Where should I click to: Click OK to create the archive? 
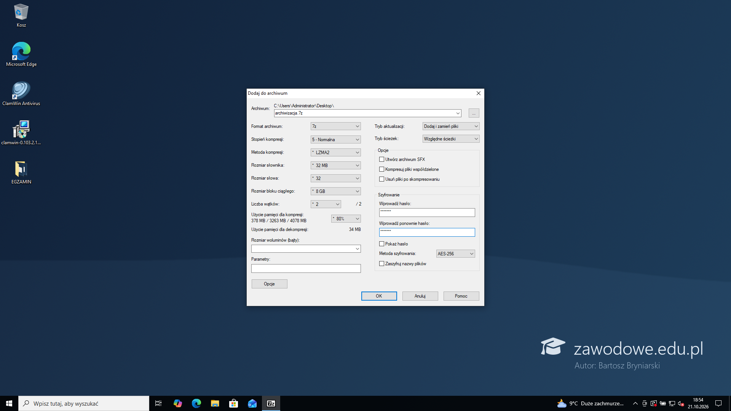[379, 296]
